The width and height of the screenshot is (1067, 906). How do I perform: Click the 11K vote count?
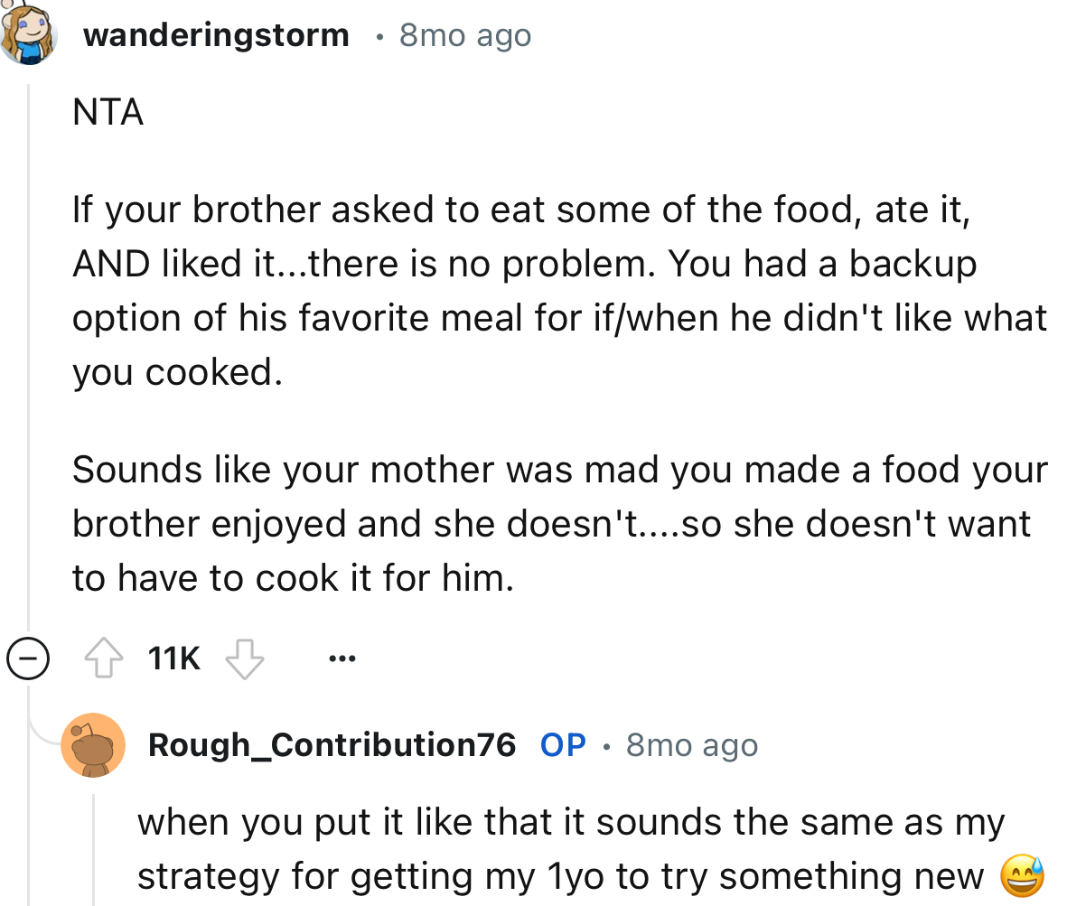pyautogui.click(x=173, y=658)
